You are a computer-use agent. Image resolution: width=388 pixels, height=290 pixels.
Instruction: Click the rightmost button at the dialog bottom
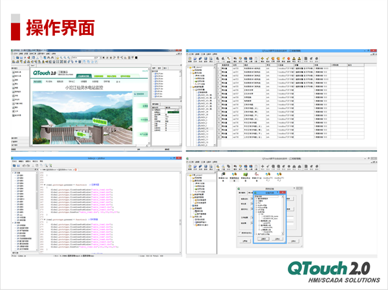(x=293, y=240)
